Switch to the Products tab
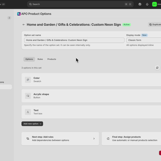 click(x=52, y=59)
